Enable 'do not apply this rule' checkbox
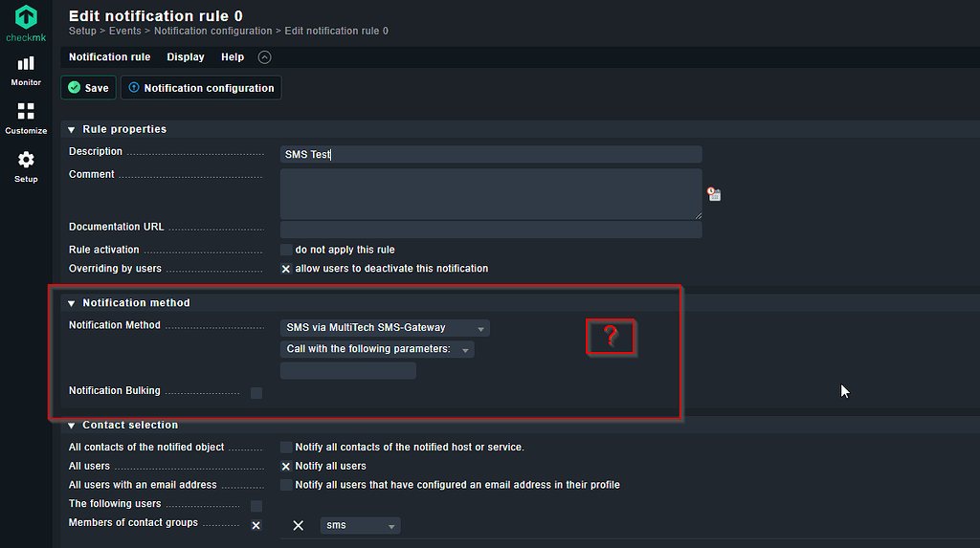Image resolution: width=980 pixels, height=548 pixels. point(286,250)
